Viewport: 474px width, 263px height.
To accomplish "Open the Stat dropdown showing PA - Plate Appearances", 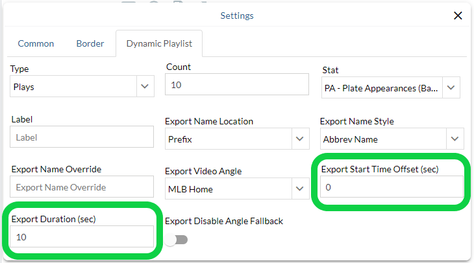I will (x=381, y=87).
